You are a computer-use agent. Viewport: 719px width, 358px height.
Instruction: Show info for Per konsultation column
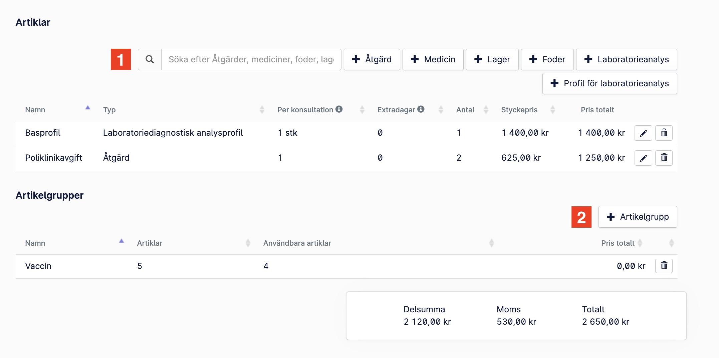(339, 109)
